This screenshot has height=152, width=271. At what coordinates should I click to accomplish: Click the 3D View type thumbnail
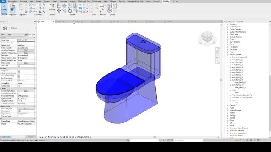pyautogui.click(x=5, y=28)
